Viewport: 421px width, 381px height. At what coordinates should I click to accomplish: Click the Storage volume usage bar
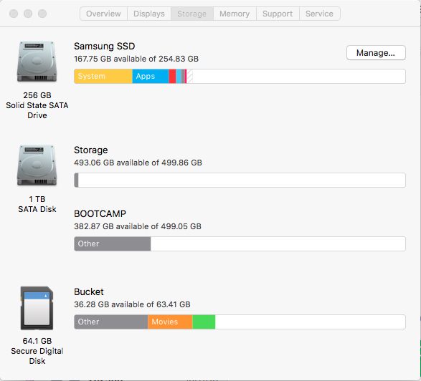[240, 180]
